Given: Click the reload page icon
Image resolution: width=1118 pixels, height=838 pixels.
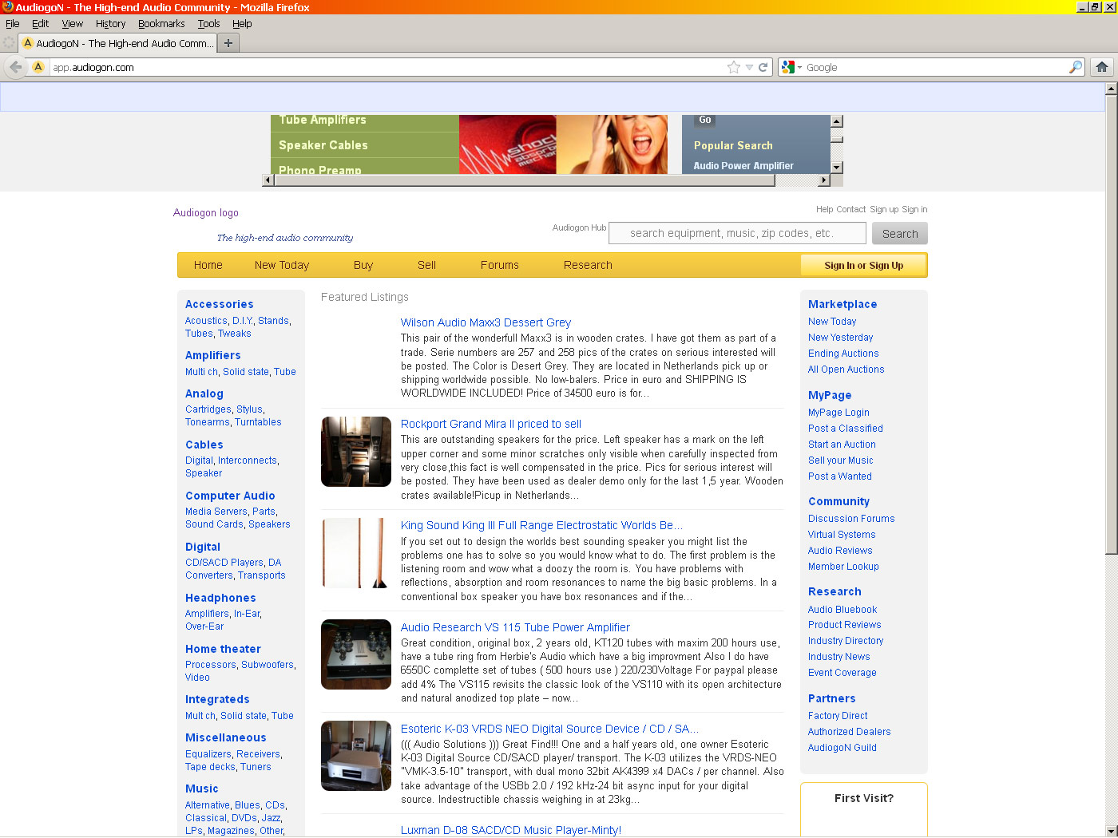Looking at the screenshot, I should point(763,67).
